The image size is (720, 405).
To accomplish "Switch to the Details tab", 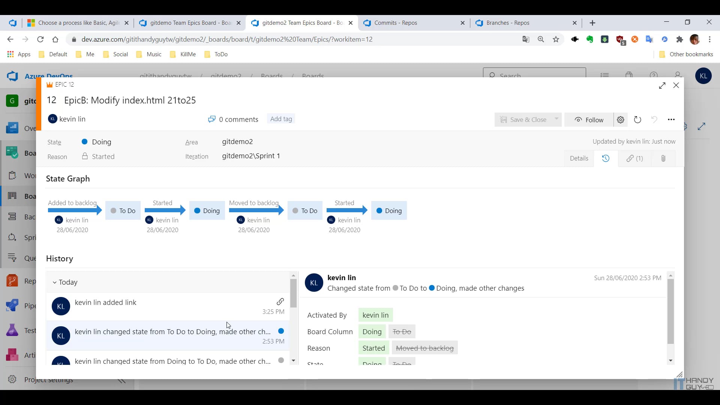I will 579,158.
